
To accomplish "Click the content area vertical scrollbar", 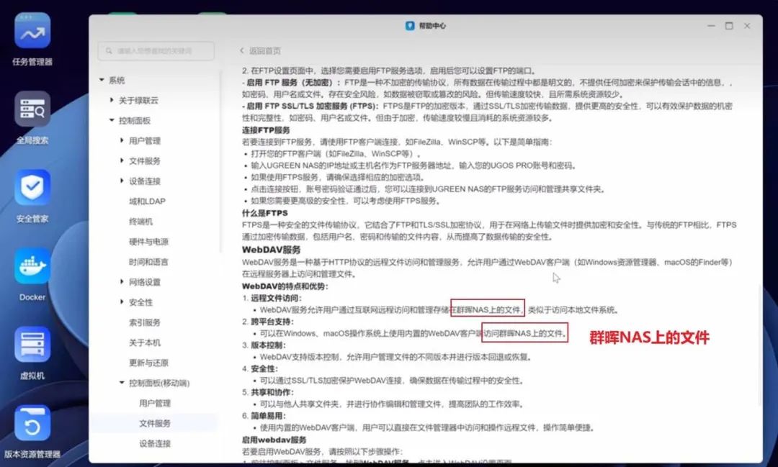I will point(760,345).
